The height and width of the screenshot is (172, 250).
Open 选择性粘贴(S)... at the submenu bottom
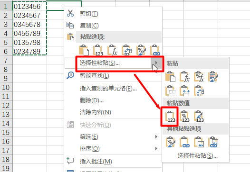[x=198, y=156]
